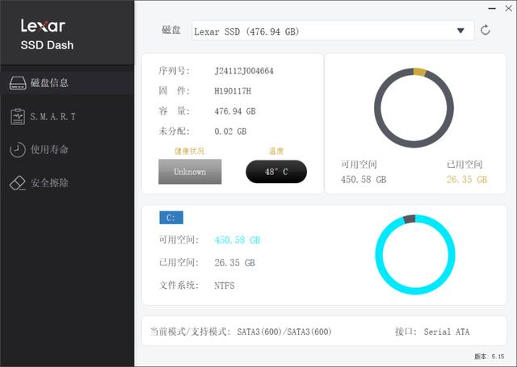Select the Lexar SSD (476.94 GB) combo box
This screenshot has height=367, width=517.
pyautogui.click(x=333, y=31)
